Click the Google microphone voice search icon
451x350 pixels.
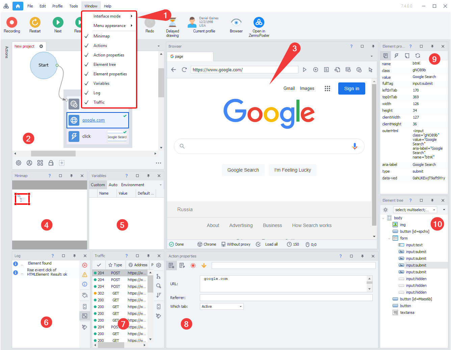click(354, 146)
